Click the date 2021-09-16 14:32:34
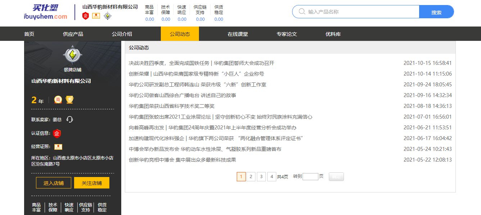Image resolution: width=481 pixels, height=215 pixels. tap(428, 95)
